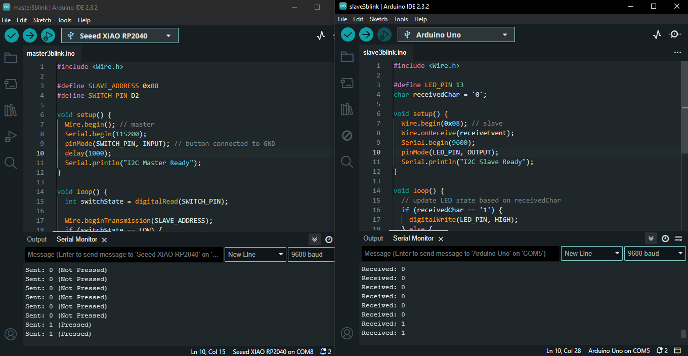Click the 'Serial.println("I2C Master Ready");' line
The width and height of the screenshot is (688, 356).
[x=133, y=163]
